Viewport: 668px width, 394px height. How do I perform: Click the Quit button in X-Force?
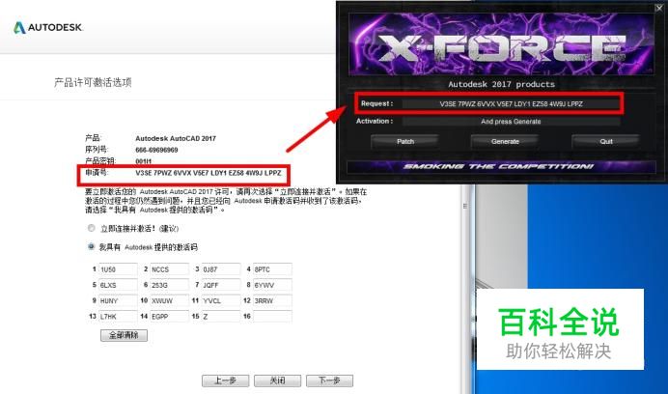(x=606, y=141)
